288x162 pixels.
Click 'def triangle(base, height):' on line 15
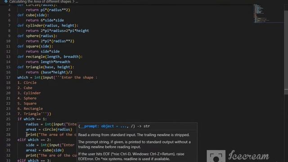[x=46, y=67]
